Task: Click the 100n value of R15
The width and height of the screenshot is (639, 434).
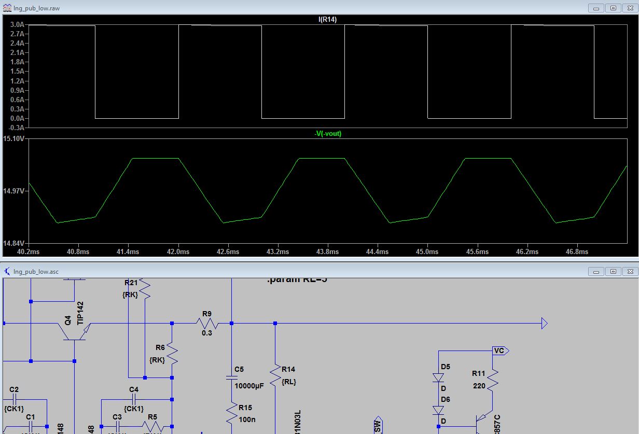Action: point(247,419)
